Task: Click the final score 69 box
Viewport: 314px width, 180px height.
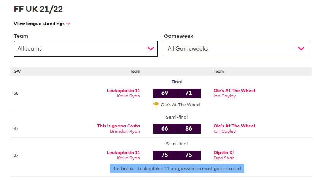Action: [x=165, y=93]
